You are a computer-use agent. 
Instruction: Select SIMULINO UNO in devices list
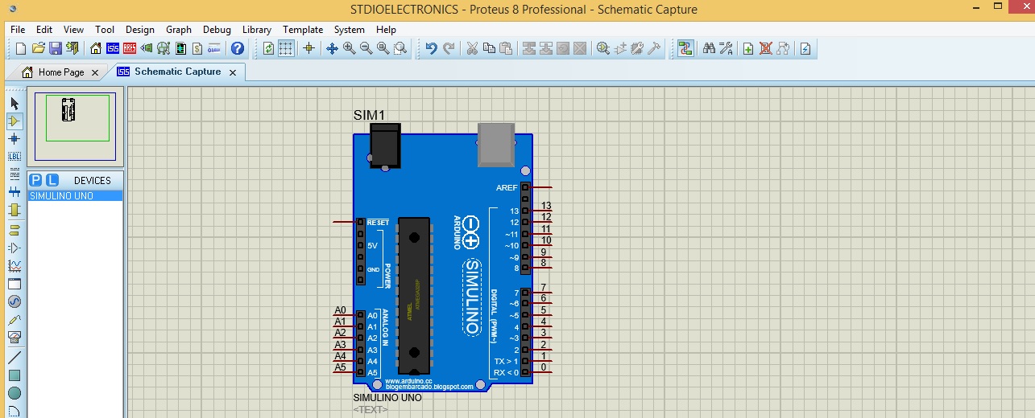coord(75,196)
